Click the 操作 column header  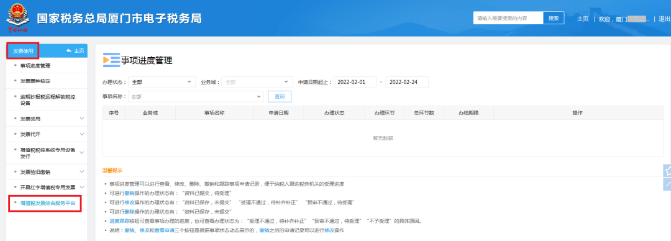pyautogui.click(x=578, y=113)
